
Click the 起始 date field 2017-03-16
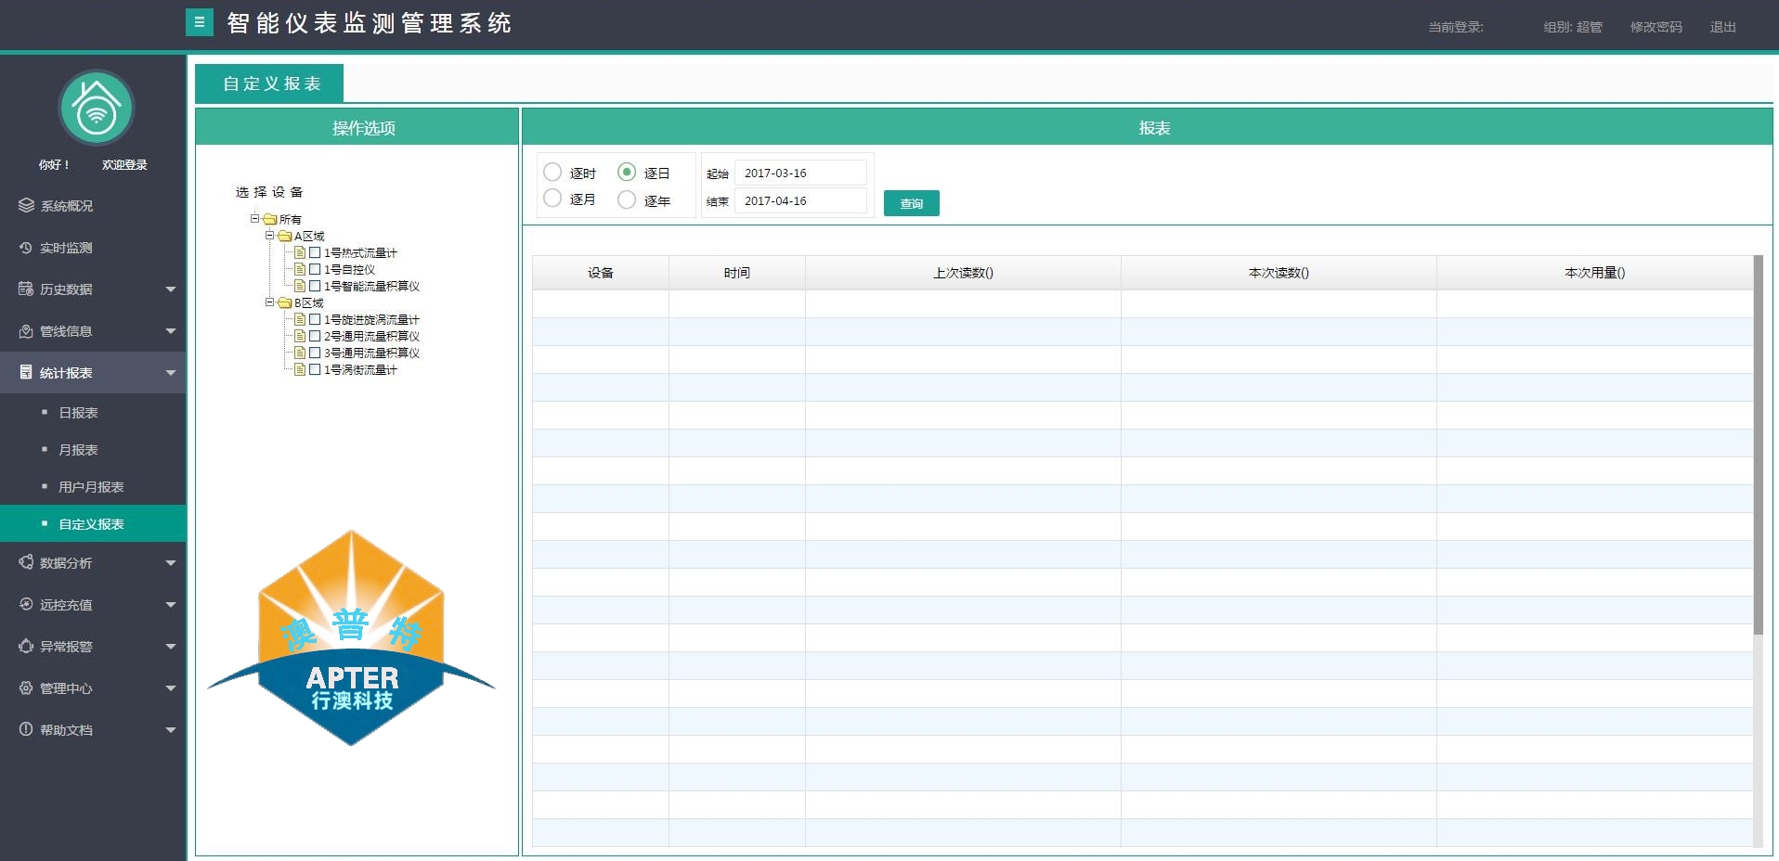(x=800, y=173)
